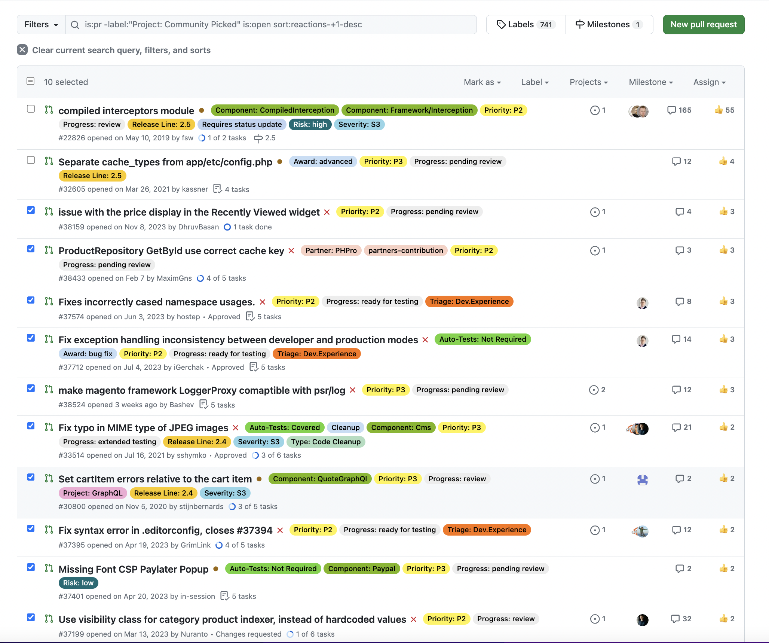The width and height of the screenshot is (769, 643).
Task: Click the thumbs-up reaction count of 55
Action: (x=724, y=110)
